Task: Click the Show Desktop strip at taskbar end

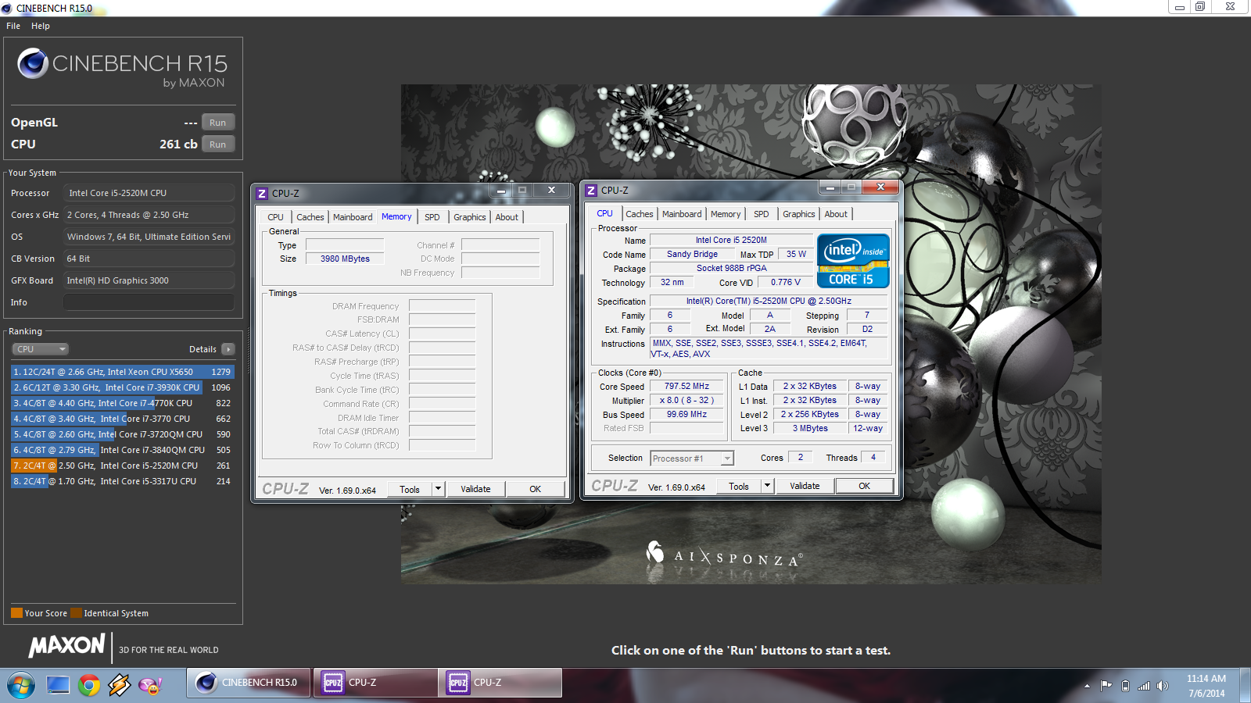Action: 1245,685
